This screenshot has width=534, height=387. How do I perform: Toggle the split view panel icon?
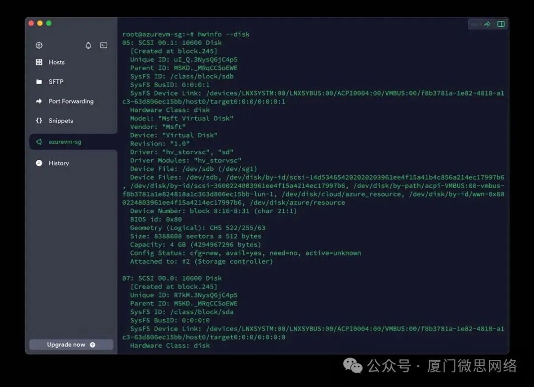tap(501, 24)
